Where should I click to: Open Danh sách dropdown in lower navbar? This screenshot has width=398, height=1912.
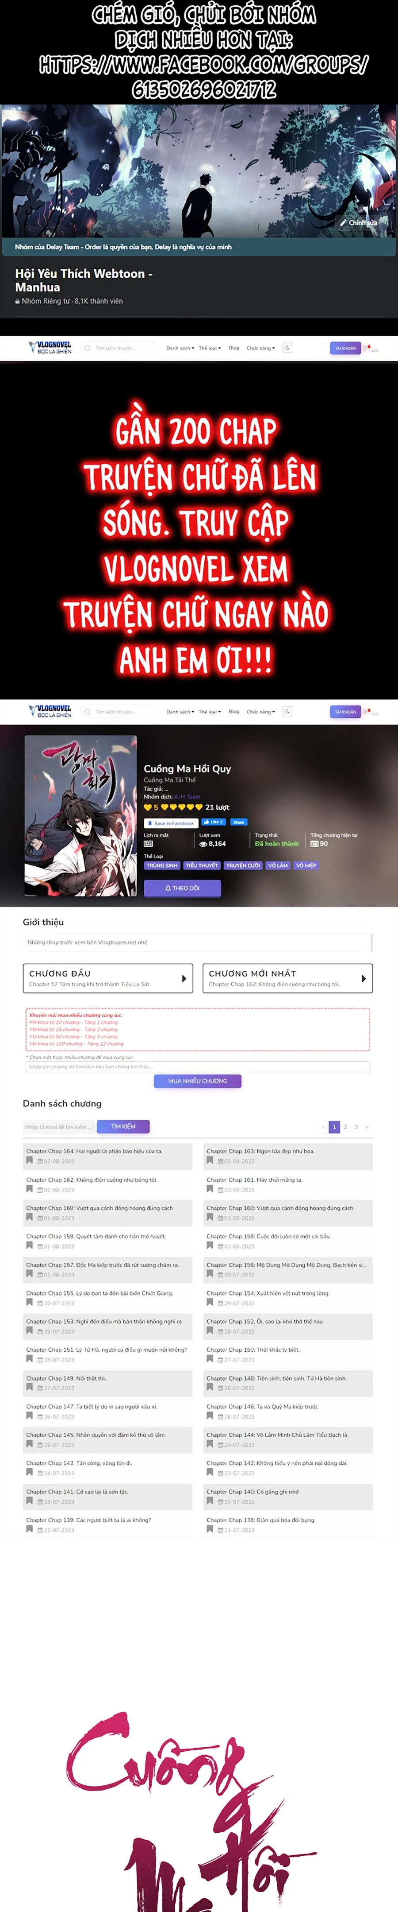180,712
